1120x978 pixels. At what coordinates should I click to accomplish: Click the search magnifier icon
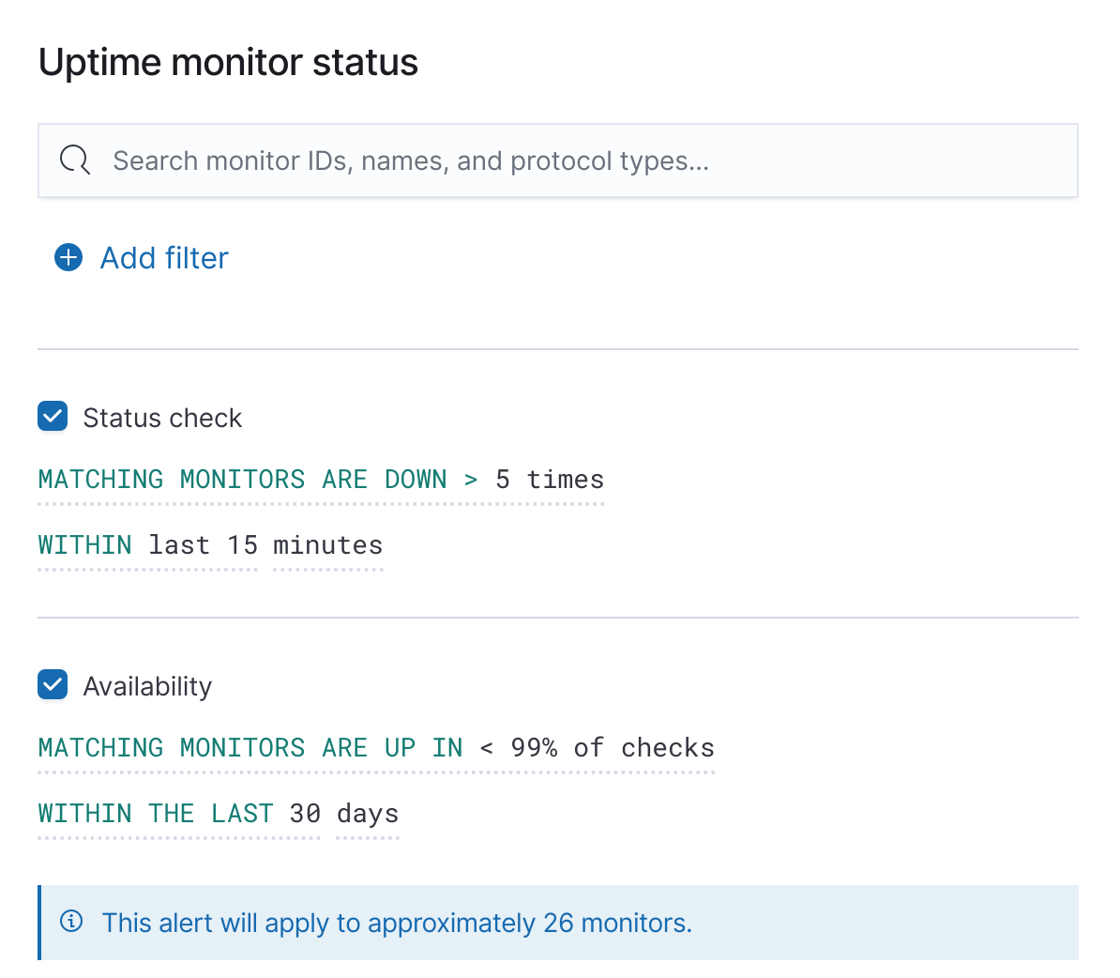pyautogui.click(x=74, y=160)
